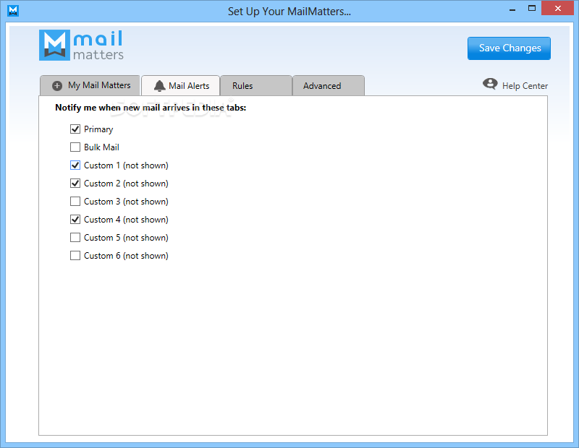Check Custom 6 (not shown) checkbox
Screen dimensions: 579x448
tap(75, 256)
